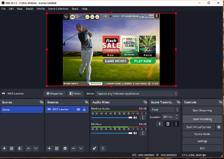This screenshot has height=159, width=224.
Task: Select the Scene item in Scenes list
Action: click(x=22, y=110)
